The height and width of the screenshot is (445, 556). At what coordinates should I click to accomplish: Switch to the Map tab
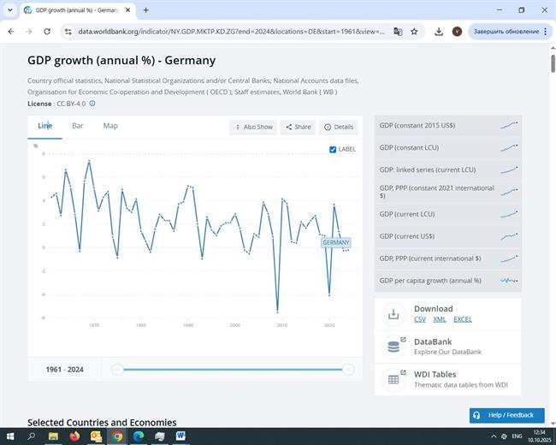tap(110, 126)
